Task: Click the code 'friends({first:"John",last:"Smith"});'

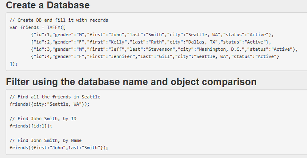Action: (59, 148)
